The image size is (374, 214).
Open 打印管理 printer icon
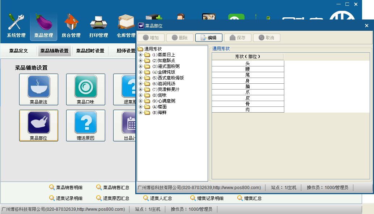point(98,26)
